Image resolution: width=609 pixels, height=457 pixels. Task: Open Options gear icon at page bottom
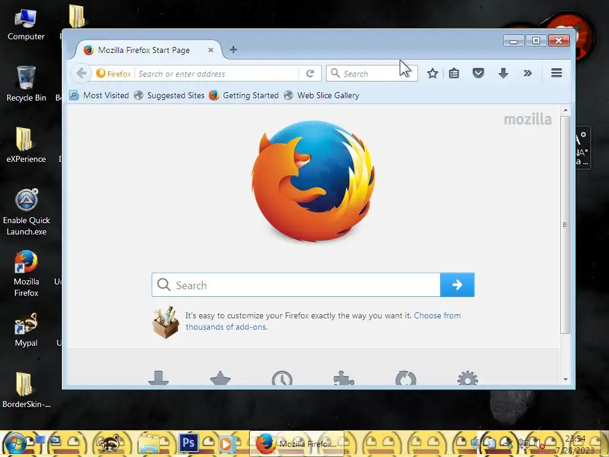pyautogui.click(x=467, y=378)
